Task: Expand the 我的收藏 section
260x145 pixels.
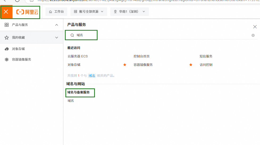Action: pyautogui.click(x=56, y=38)
